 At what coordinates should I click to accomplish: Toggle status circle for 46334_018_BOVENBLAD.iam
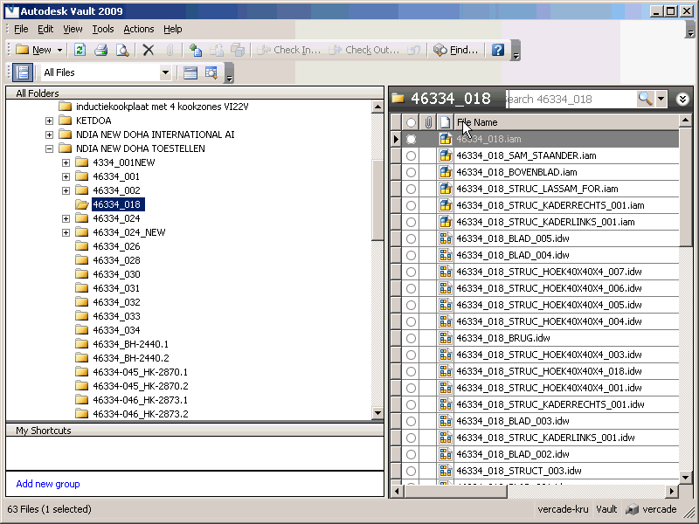411,172
